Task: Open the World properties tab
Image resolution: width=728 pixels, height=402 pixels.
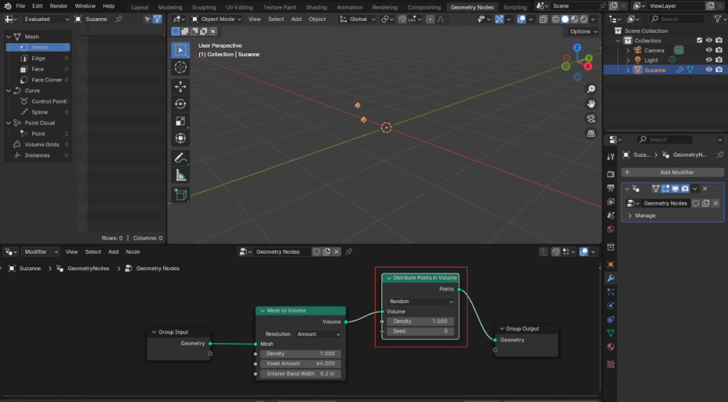Action: [x=611, y=230]
